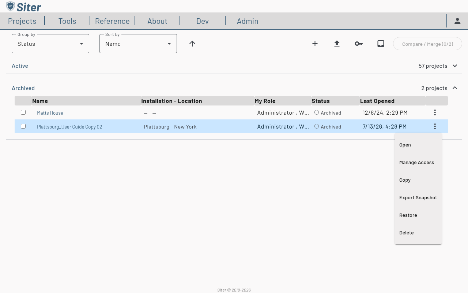Viewport: 468px width, 293px height.
Task: Select Restore in the context menu
Action: click(x=418, y=215)
